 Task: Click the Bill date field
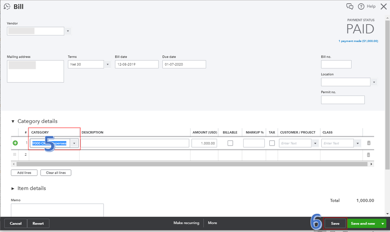(x=137, y=64)
